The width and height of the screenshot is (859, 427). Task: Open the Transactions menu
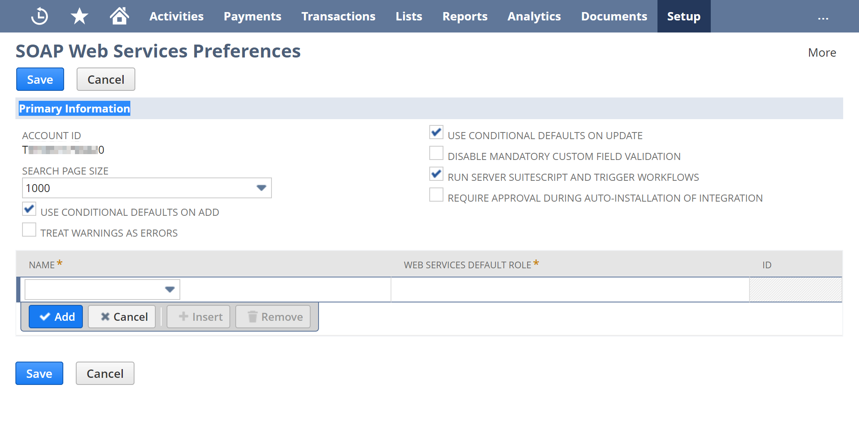coord(338,16)
